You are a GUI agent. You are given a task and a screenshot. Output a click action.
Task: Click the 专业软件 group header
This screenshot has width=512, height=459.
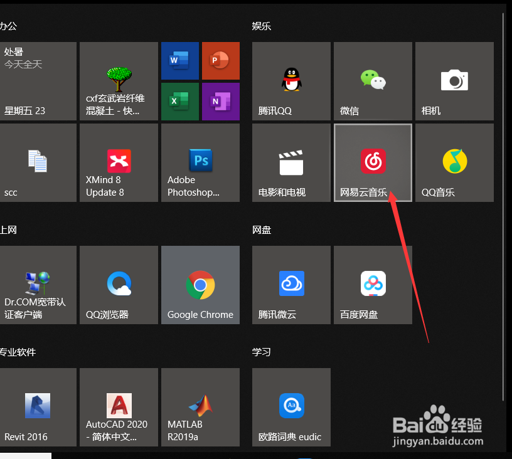click(x=18, y=352)
